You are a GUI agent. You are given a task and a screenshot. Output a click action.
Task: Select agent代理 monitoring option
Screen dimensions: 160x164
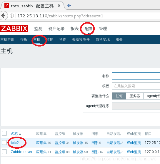point(152,96)
